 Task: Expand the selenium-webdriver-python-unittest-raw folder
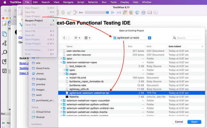[61, 108]
